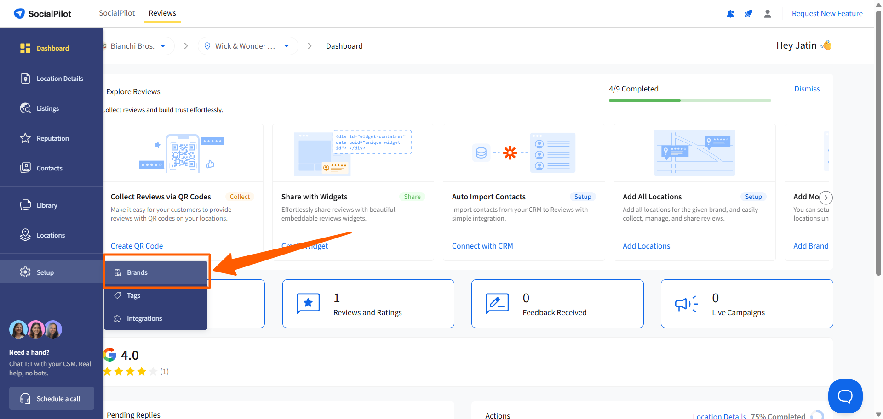The height and width of the screenshot is (419, 883).
Task: Click the Collect badge on QR Codes card
Action: pos(240,197)
